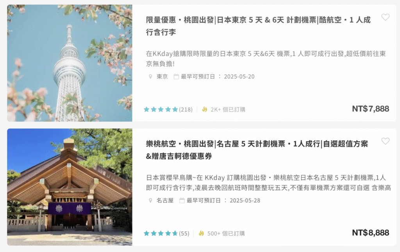Open the 樂桃航空 Nagoya 5 day ticket title
The width and height of the screenshot is (400, 252).
tap(257, 150)
